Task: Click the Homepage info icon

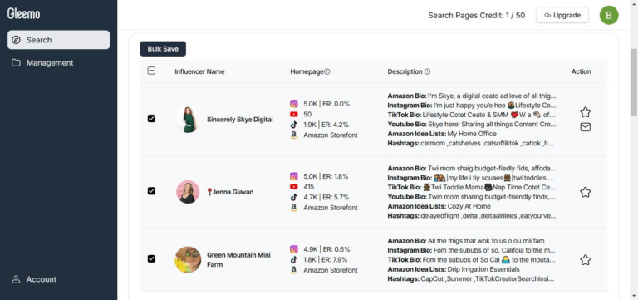Action: [x=327, y=71]
